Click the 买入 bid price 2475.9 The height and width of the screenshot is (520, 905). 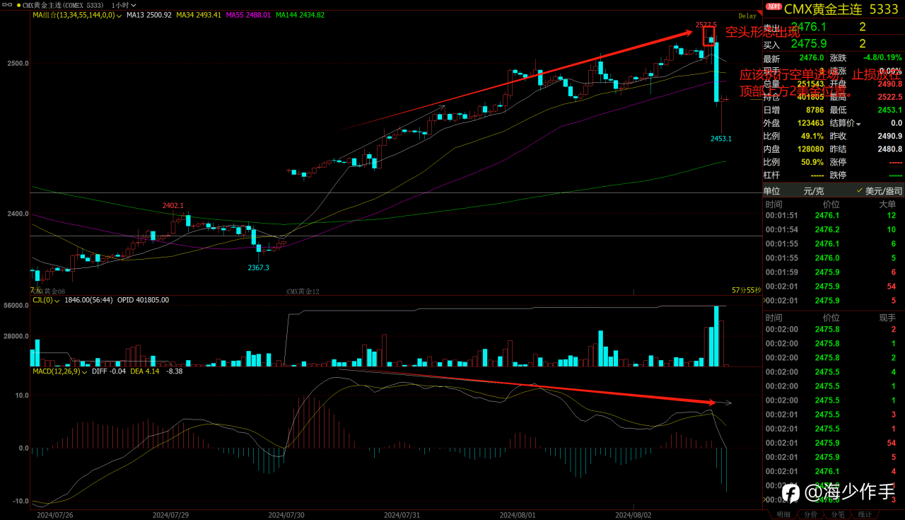click(810, 44)
